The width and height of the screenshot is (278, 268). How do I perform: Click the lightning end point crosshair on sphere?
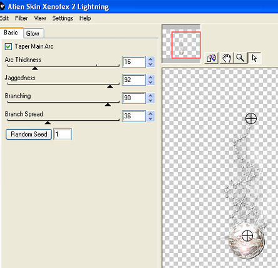[x=247, y=236]
